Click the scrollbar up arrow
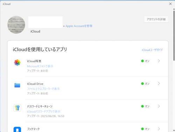 [x=174, y=9]
